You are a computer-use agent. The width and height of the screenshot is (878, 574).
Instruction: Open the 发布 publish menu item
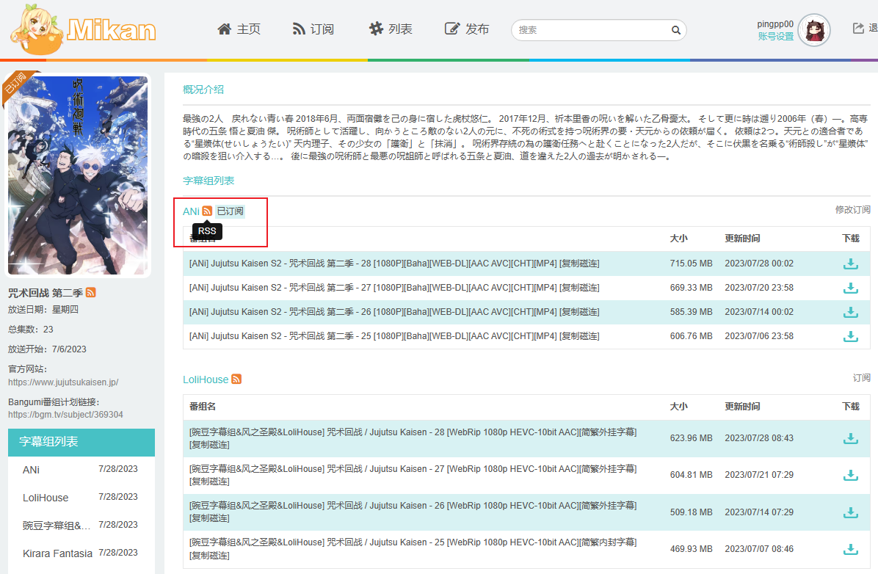[x=467, y=29]
